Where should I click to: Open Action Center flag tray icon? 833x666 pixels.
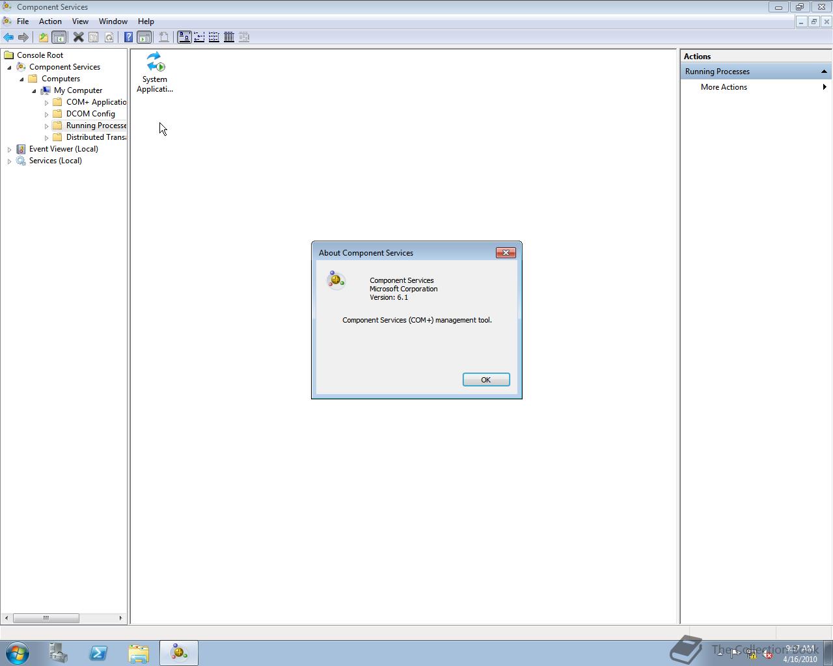pyautogui.click(x=735, y=654)
